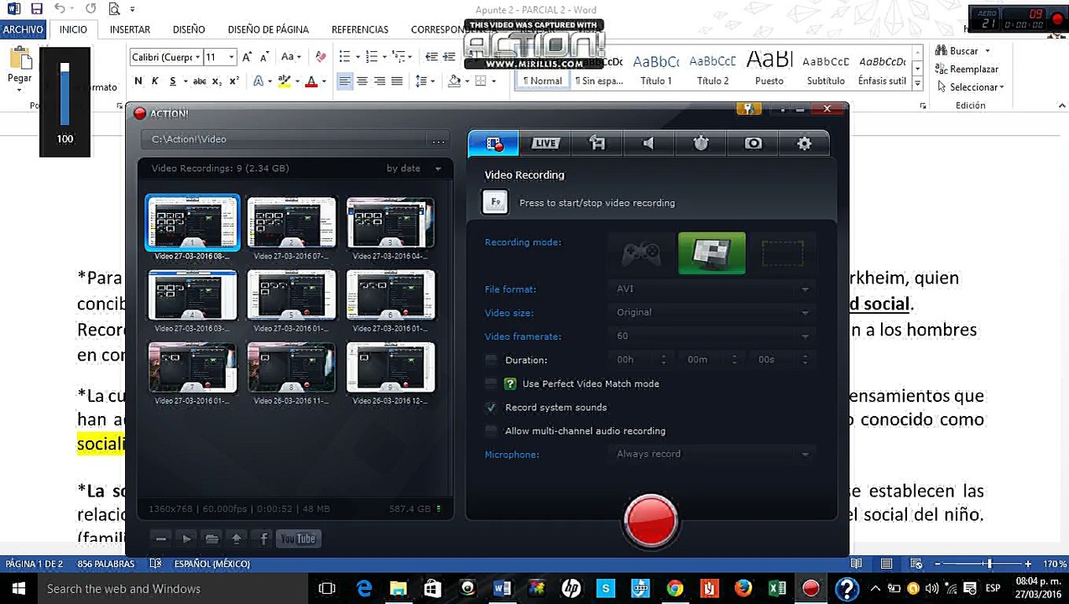
Task: Select the active desktop recording mode icon
Action: point(712,253)
